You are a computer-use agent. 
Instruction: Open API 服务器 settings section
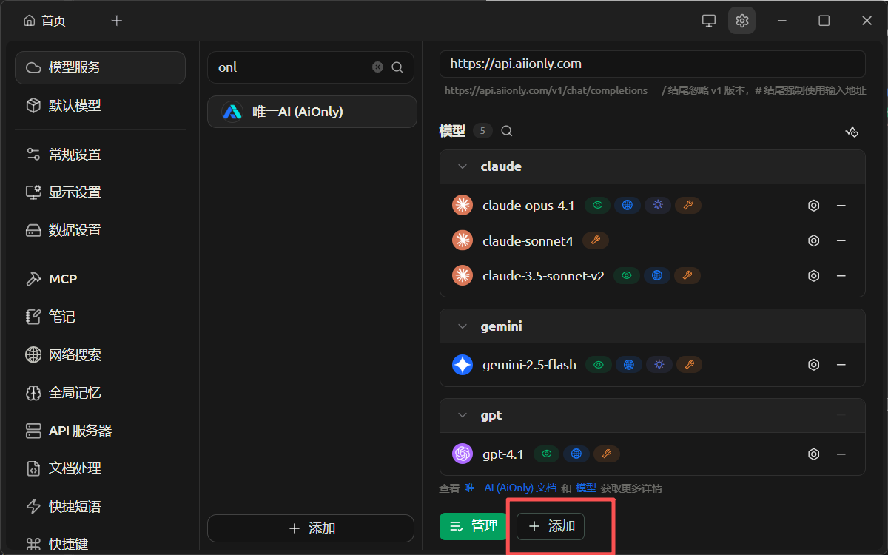point(100,431)
